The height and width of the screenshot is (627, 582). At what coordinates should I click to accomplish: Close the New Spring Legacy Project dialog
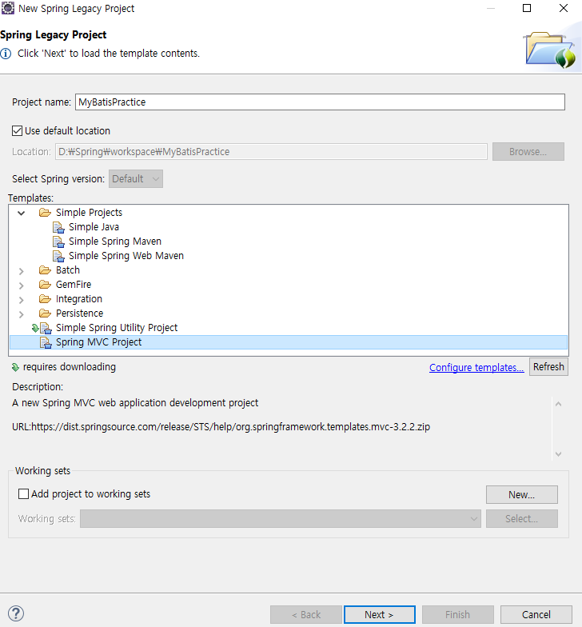pos(563,8)
